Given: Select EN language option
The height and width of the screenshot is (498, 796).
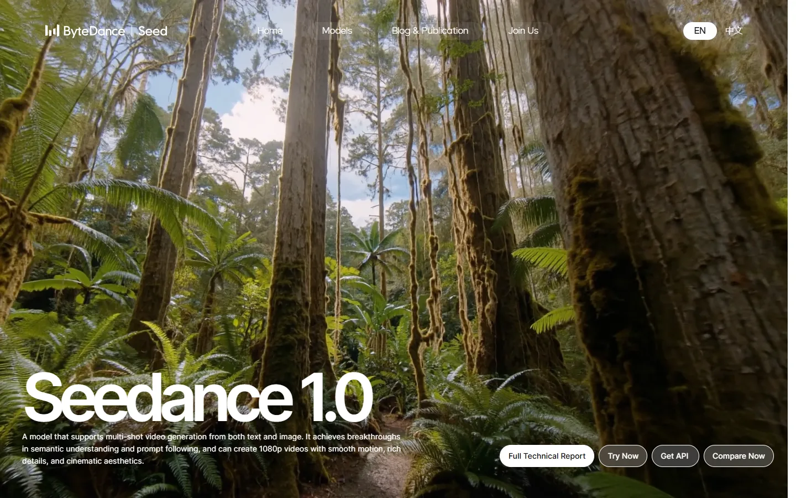Looking at the screenshot, I should pyautogui.click(x=700, y=30).
